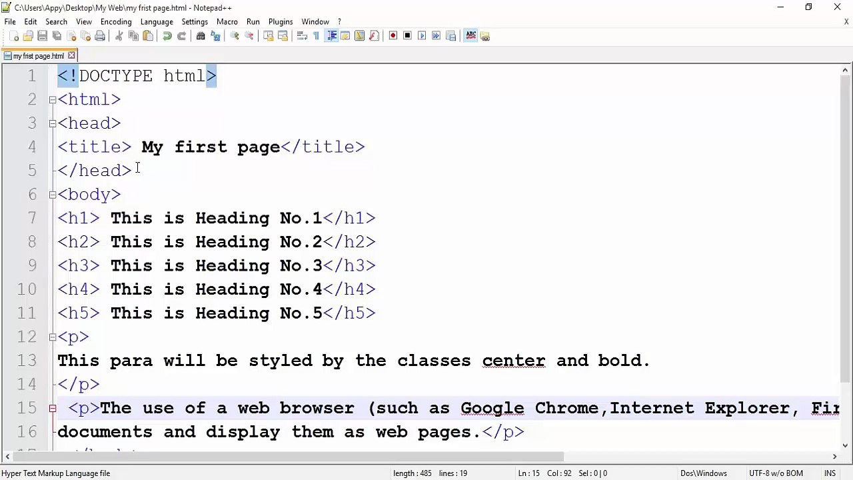Stop macro recording with the stop icon
The height and width of the screenshot is (480, 853).
pyautogui.click(x=408, y=36)
